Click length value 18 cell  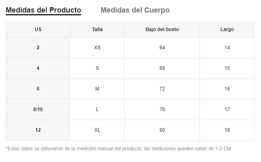coord(227,130)
